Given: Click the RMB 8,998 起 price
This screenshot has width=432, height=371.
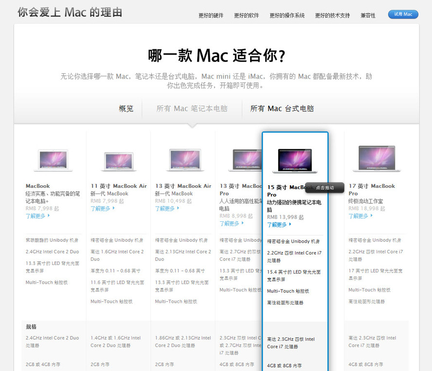Looking at the screenshot, I should [x=236, y=216].
